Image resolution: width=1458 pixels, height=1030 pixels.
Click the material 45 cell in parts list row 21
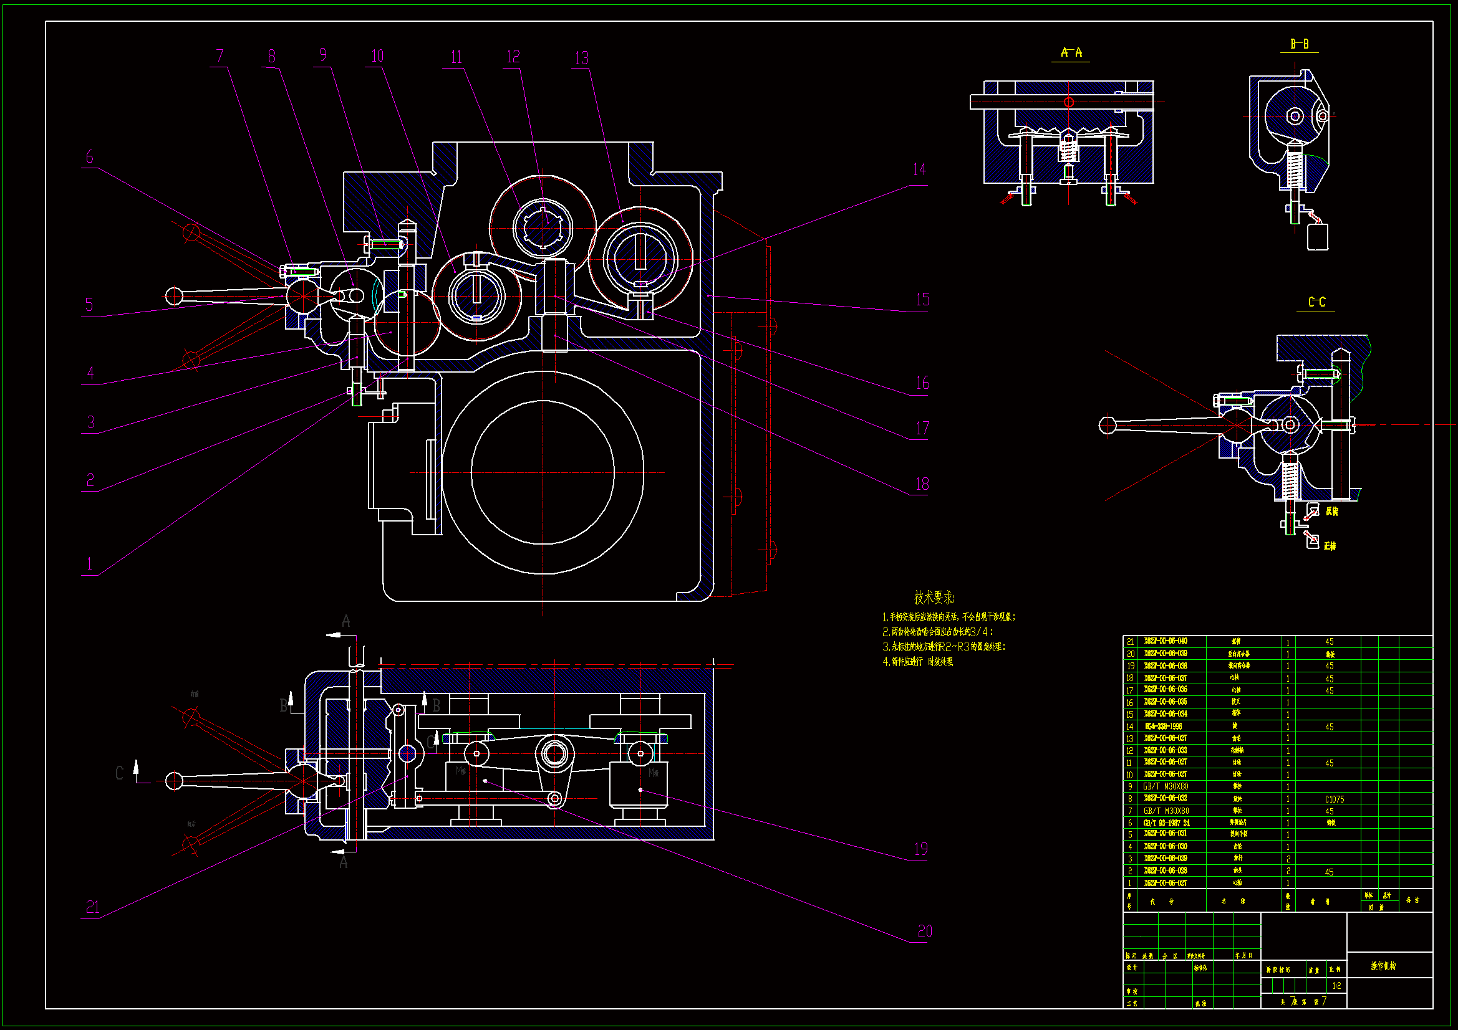[1329, 642]
